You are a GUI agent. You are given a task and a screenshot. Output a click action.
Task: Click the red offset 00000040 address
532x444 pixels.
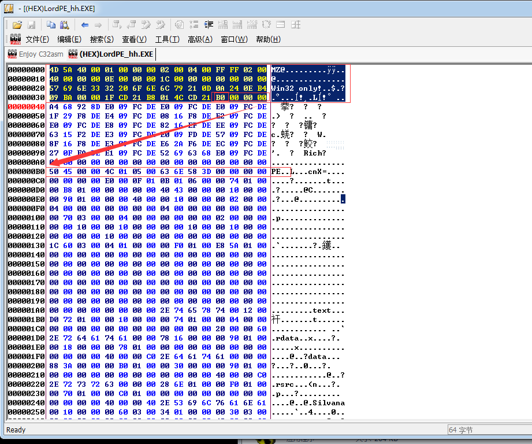(27, 107)
